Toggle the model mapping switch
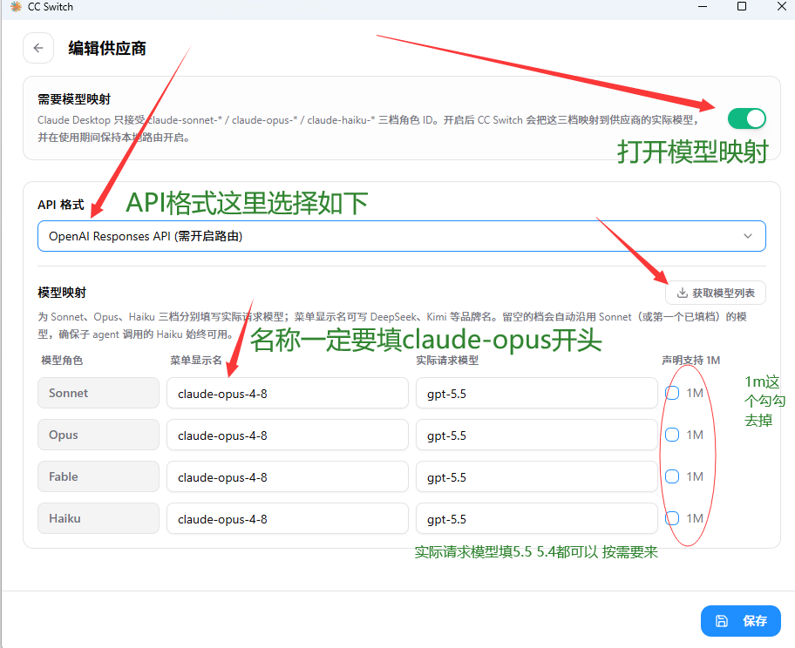 (x=746, y=119)
